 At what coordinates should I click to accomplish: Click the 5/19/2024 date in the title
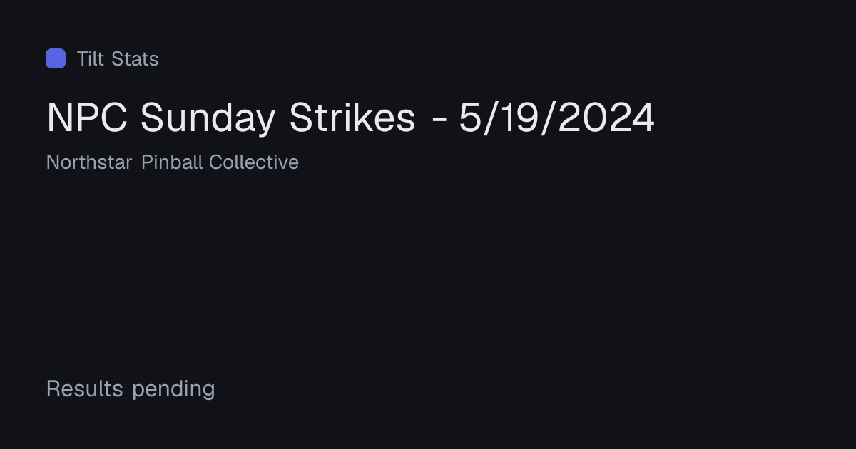[x=556, y=118]
